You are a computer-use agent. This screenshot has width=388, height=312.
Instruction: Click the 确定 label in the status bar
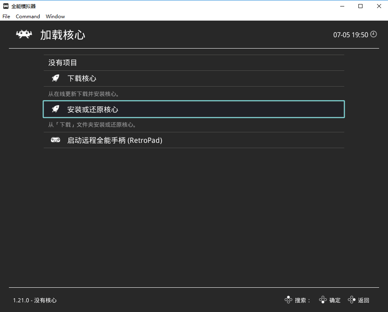(335, 300)
